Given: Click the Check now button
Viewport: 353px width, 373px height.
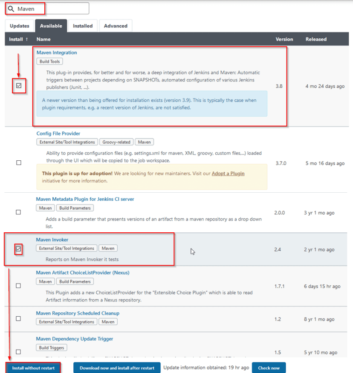Looking at the screenshot, I should 269,368.
